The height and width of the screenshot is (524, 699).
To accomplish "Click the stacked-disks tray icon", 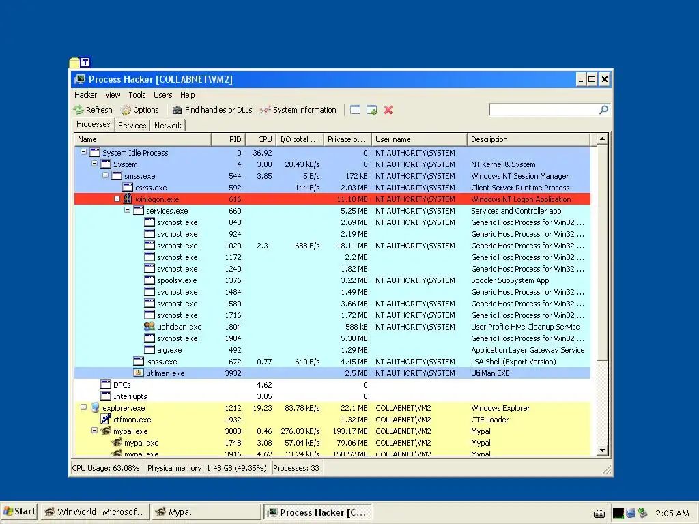I will pyautogui.click(x=630, y=513).
